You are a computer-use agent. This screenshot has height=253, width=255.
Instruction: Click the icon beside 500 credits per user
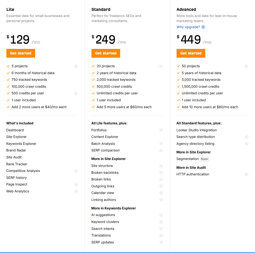(x=76, y=93)
